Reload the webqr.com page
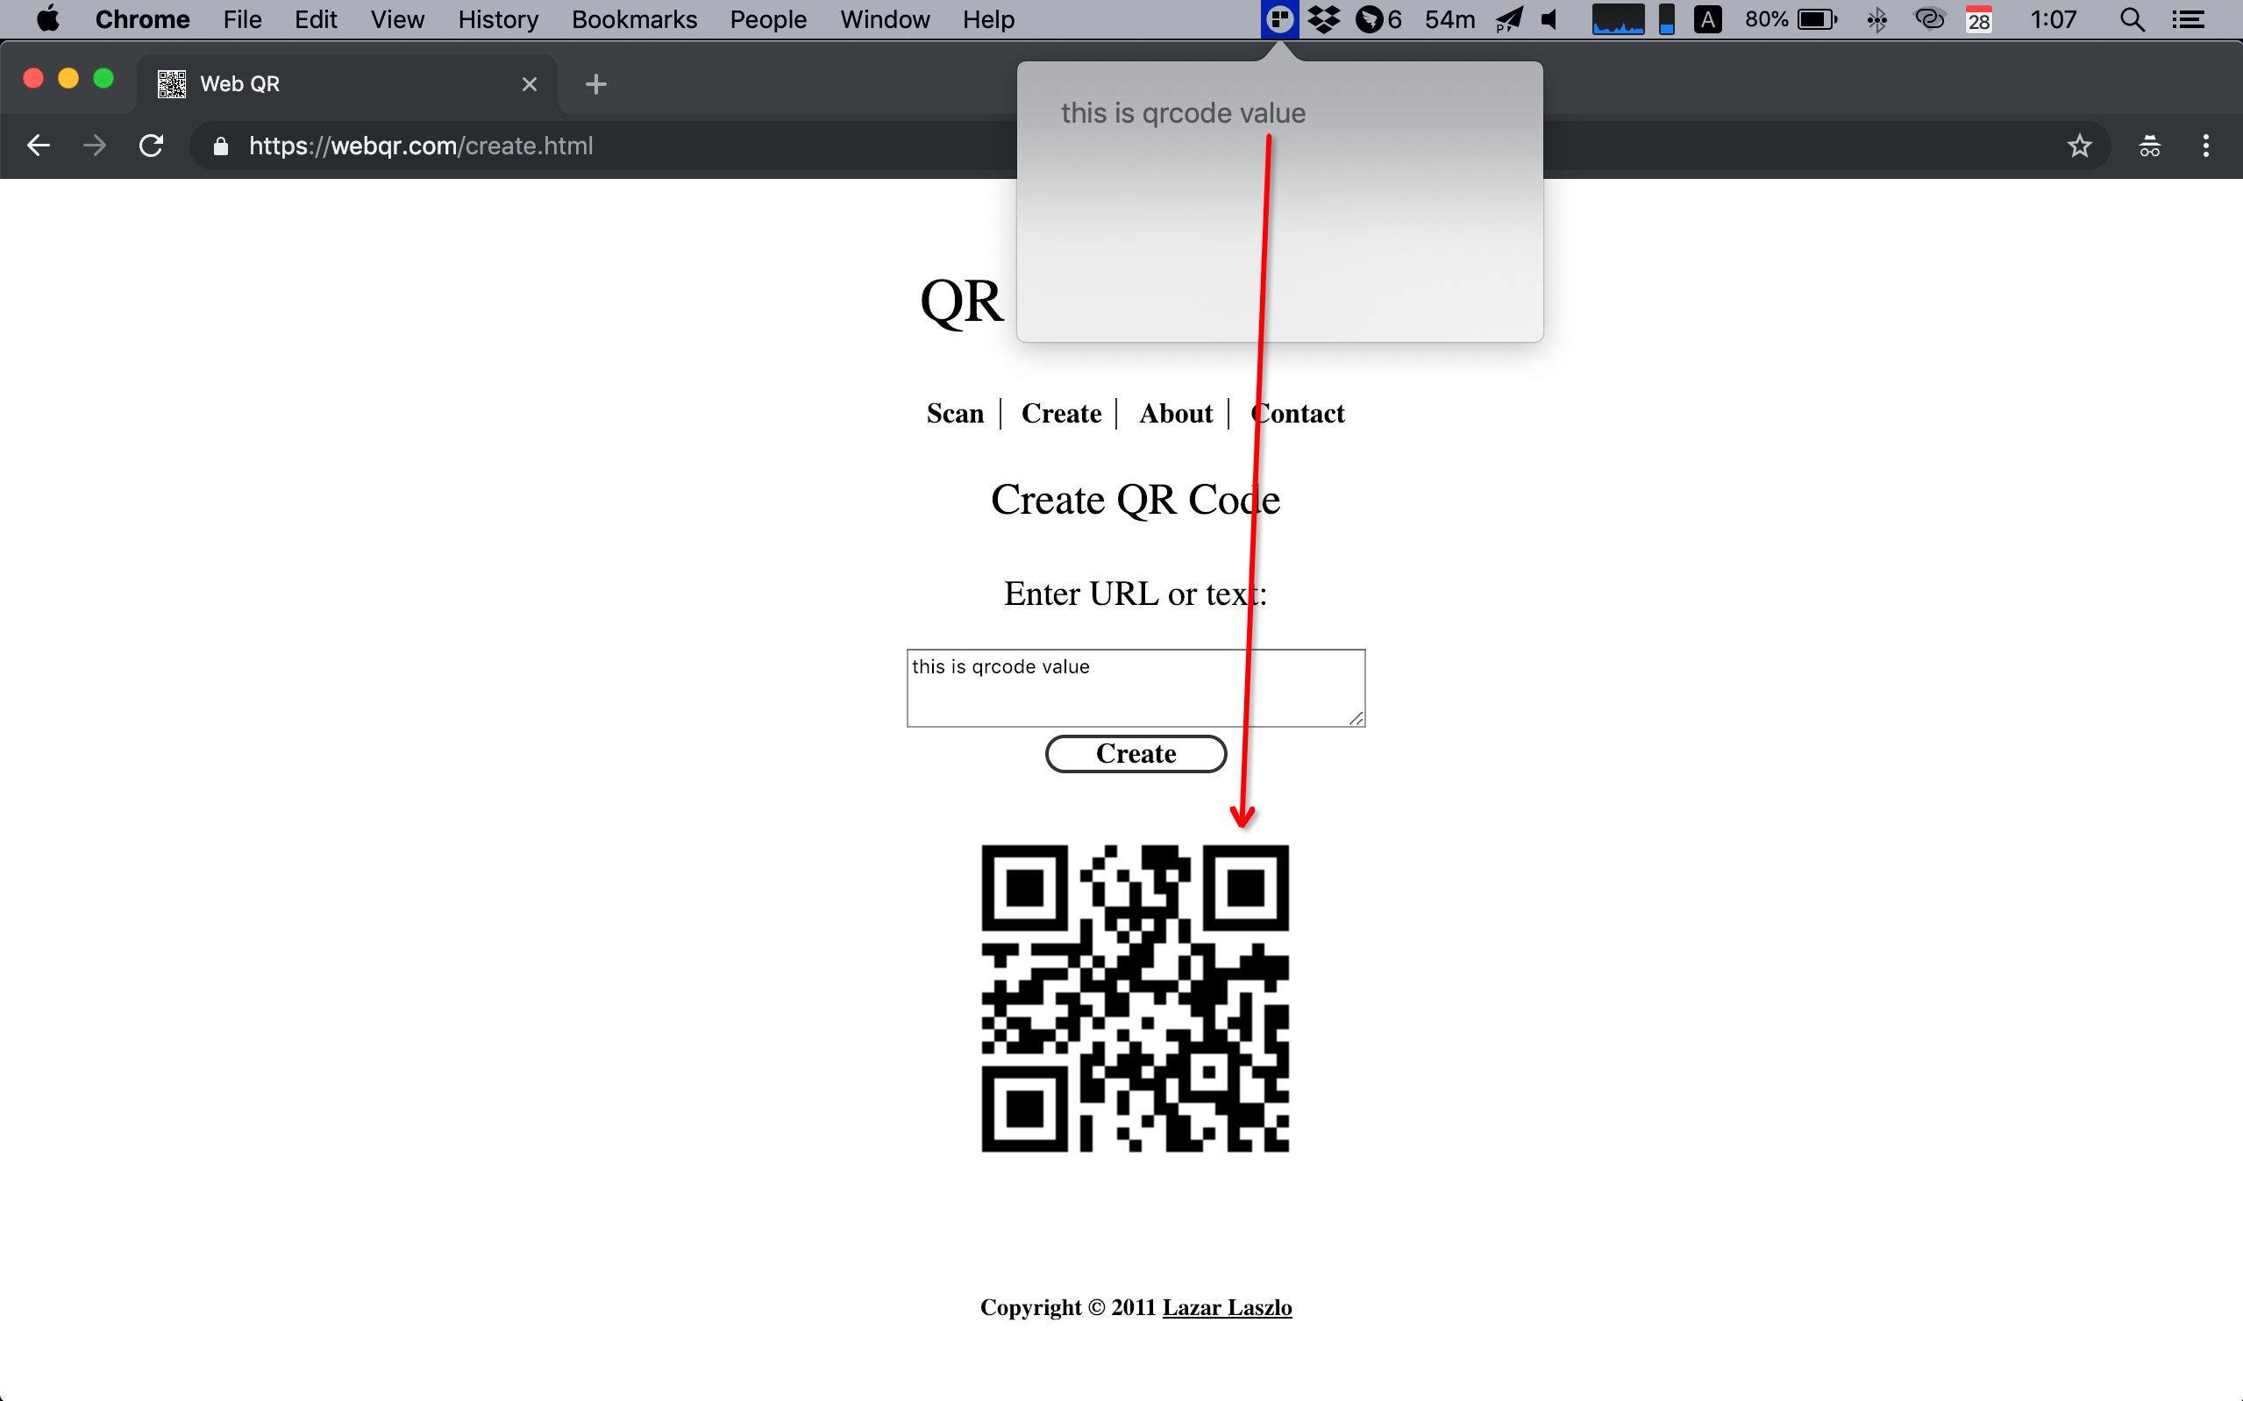 coord(151,146)
